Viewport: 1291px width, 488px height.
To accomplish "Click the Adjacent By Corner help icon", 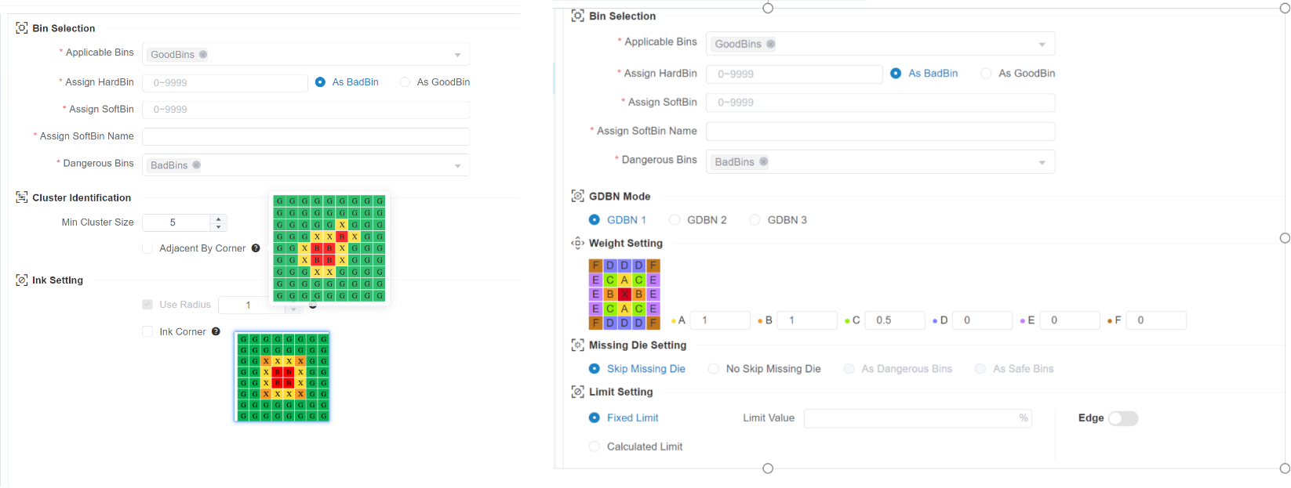I will click(256, 248).
